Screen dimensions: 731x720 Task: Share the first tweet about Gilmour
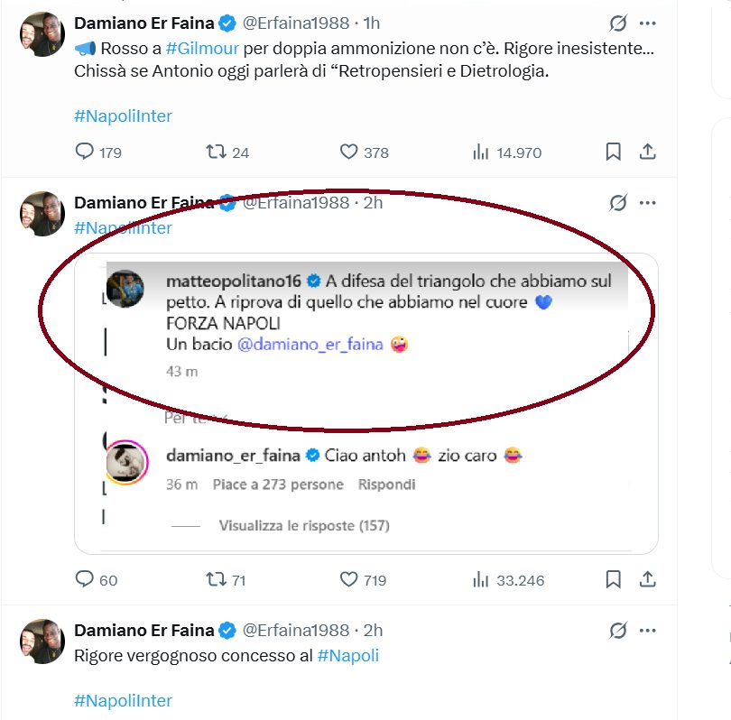click(x=647, y=152)
